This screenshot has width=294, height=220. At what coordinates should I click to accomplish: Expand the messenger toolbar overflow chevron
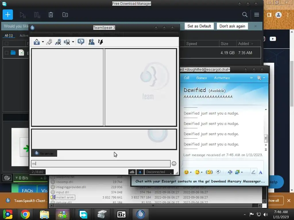[252, 78]
